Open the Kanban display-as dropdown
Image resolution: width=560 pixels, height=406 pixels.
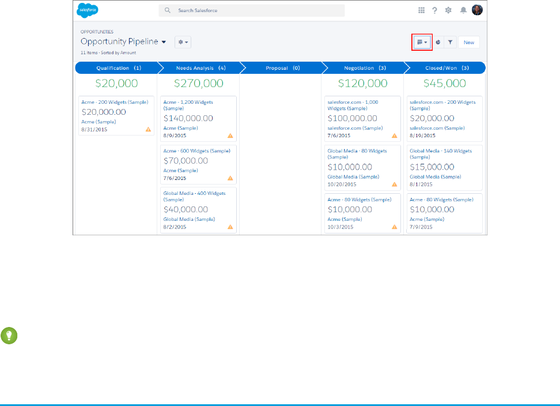point(422,42)
